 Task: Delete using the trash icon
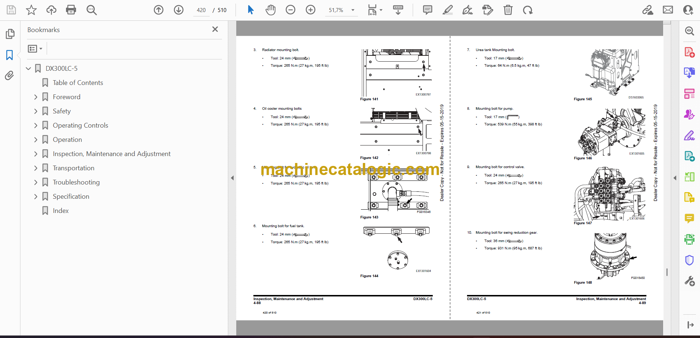coord(507,10)
